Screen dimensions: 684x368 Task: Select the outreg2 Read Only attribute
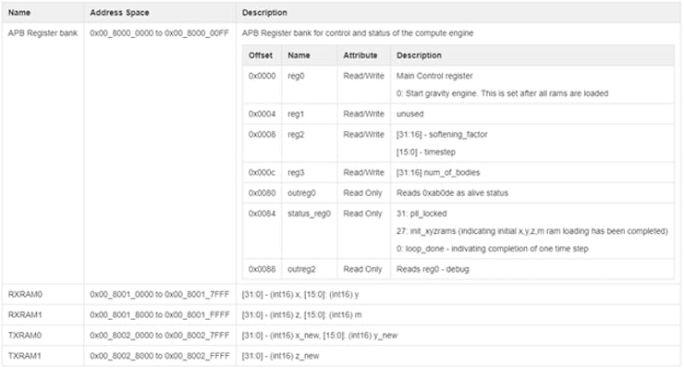tap(362, 269)
